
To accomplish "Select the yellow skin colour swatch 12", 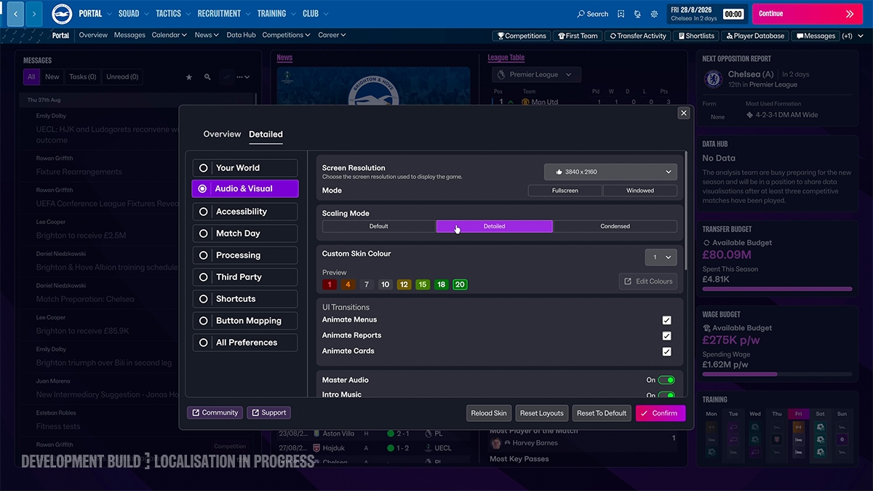I will pyautogui.click(x=404, y=284).
